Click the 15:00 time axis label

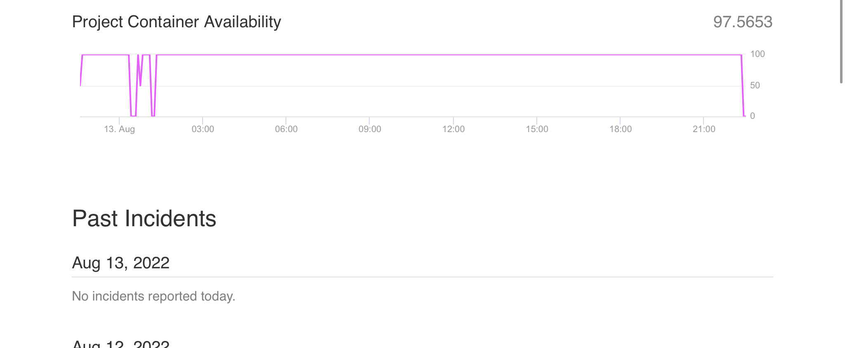(537, 129)
